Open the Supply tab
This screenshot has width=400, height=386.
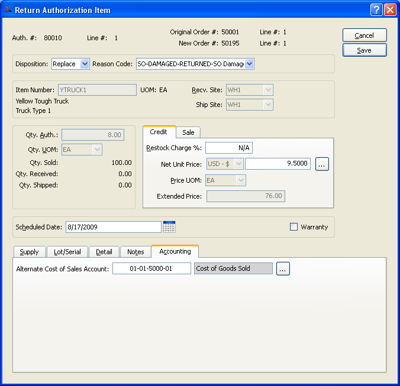coord(29,252)
